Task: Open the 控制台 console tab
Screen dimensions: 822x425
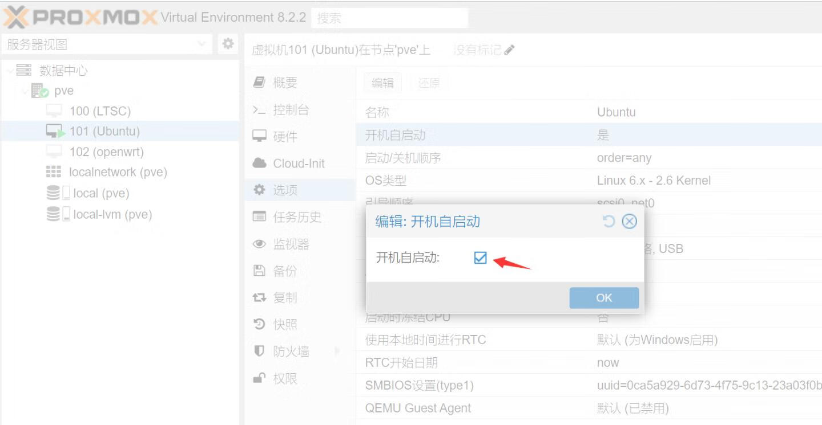Action: click(291, 110)
